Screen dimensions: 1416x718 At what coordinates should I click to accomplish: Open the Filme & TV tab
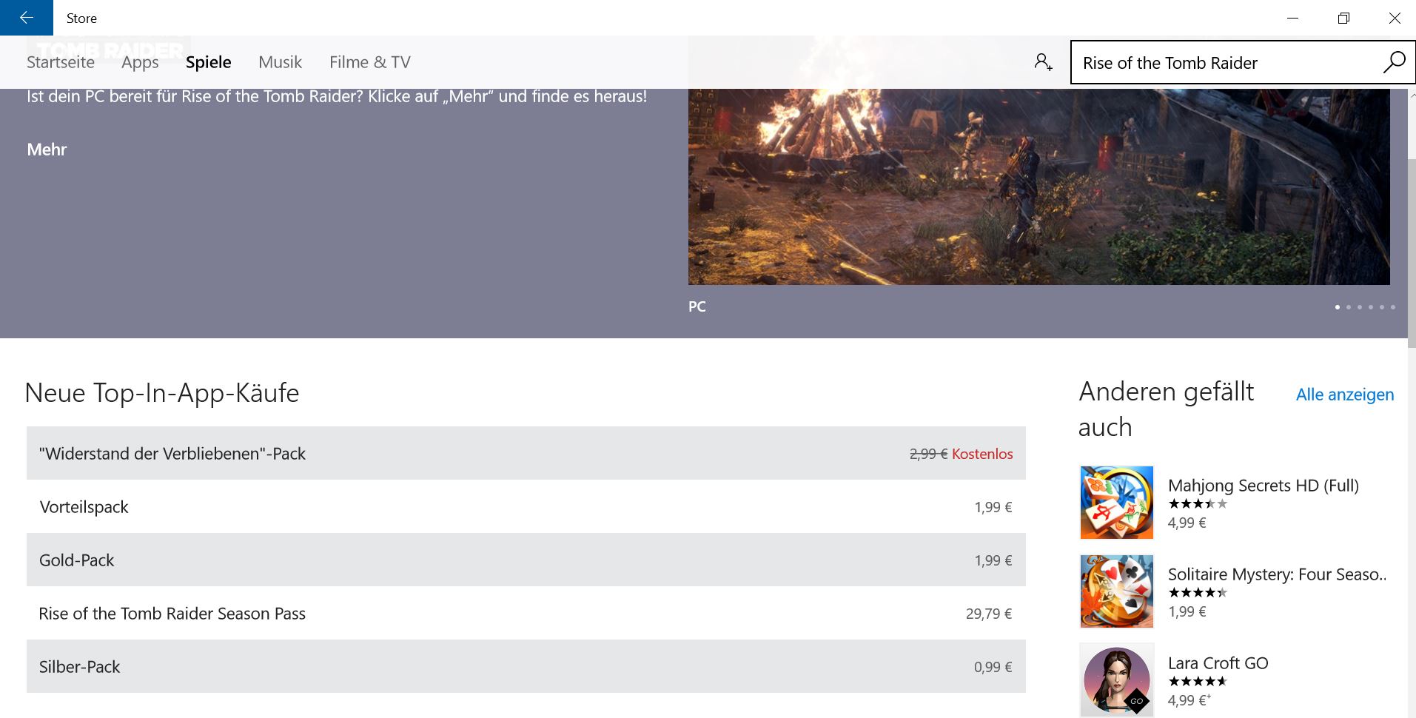tap(370, 62)
